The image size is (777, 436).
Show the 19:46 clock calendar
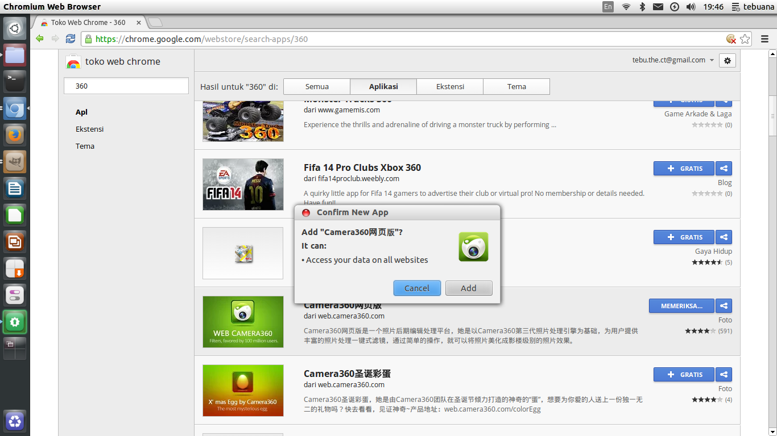click(713, 7)
